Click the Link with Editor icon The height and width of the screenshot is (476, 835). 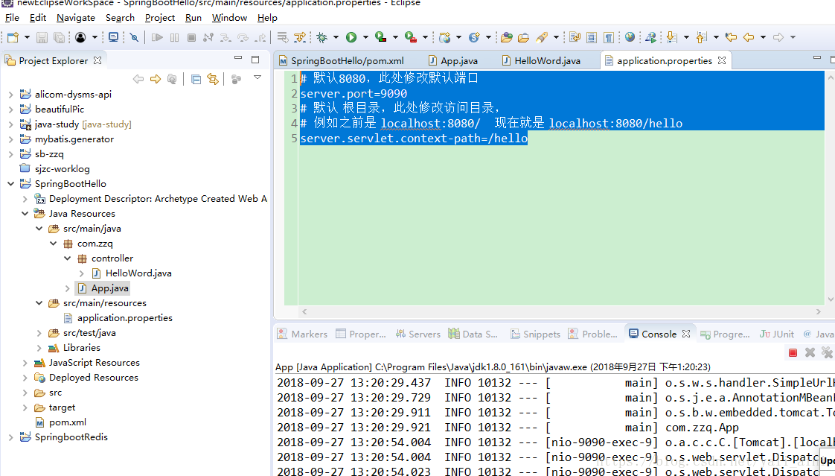pos(213,80)
